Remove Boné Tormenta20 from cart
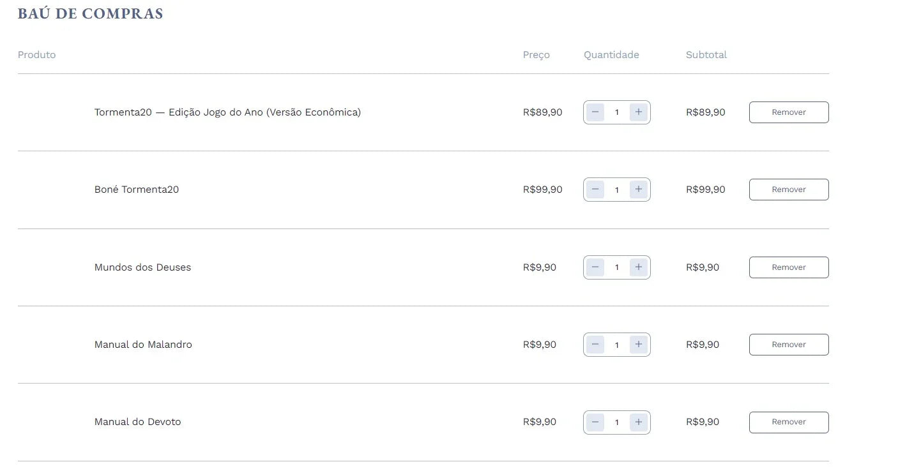This screenshot has width=921, height=471. [x=789, y=190]
